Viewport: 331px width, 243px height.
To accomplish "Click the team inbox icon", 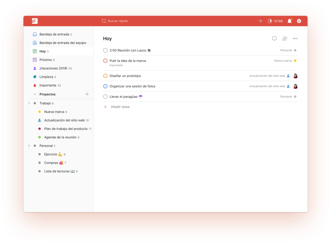I will (35, 43).
